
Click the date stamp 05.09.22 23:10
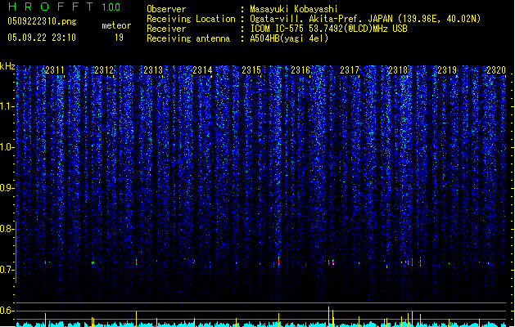click(x=42, y=38)
